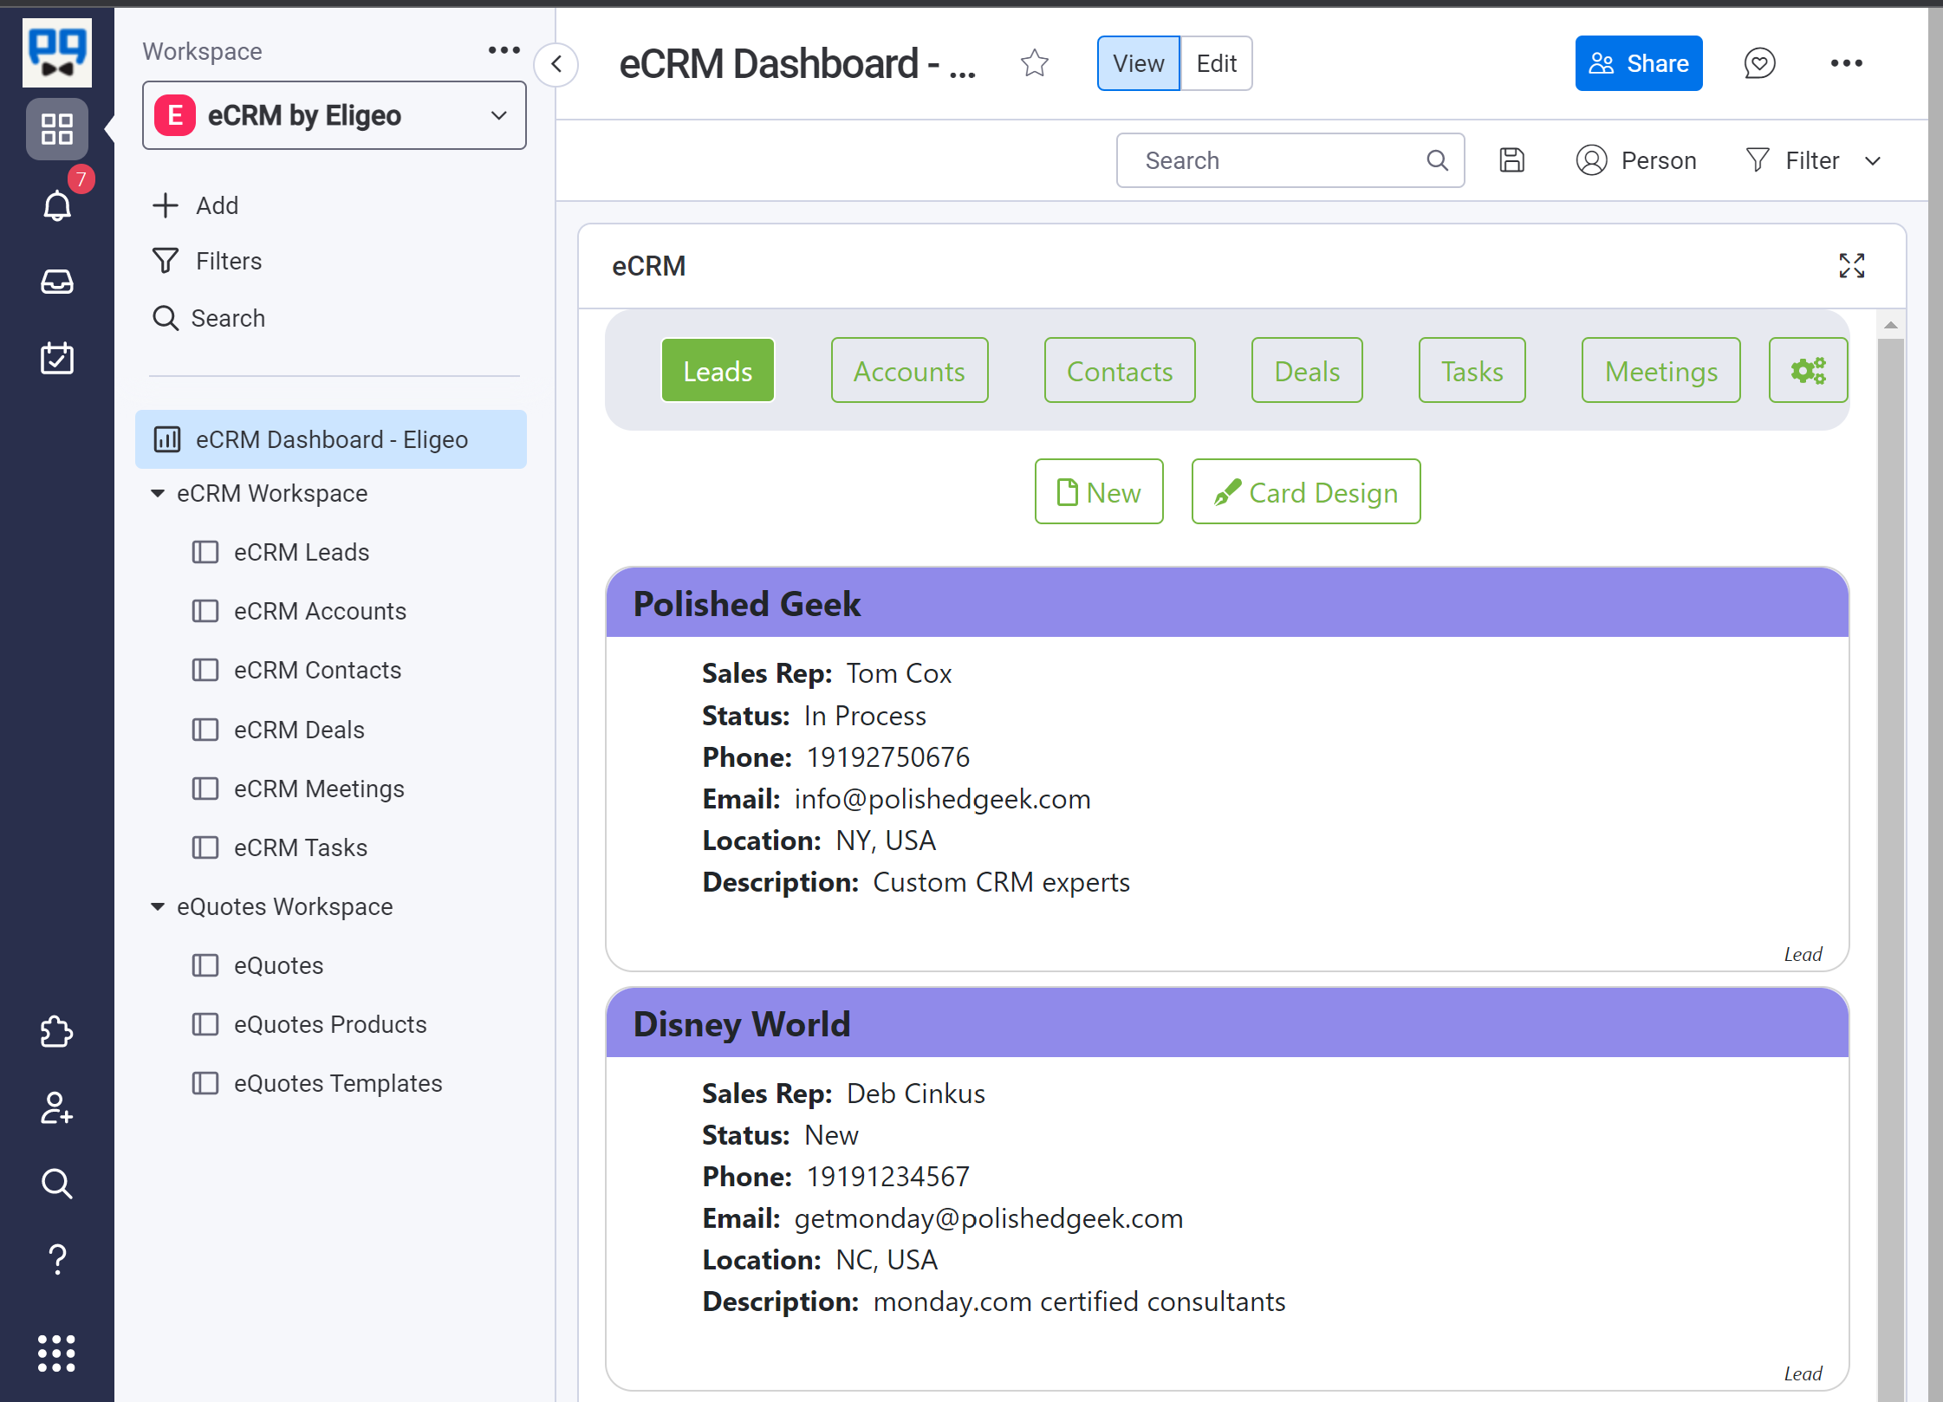Click the invite members icon
The height and width of the screenshot is (1402, 1943).
pyautogui.click(x=57, y=1107)
